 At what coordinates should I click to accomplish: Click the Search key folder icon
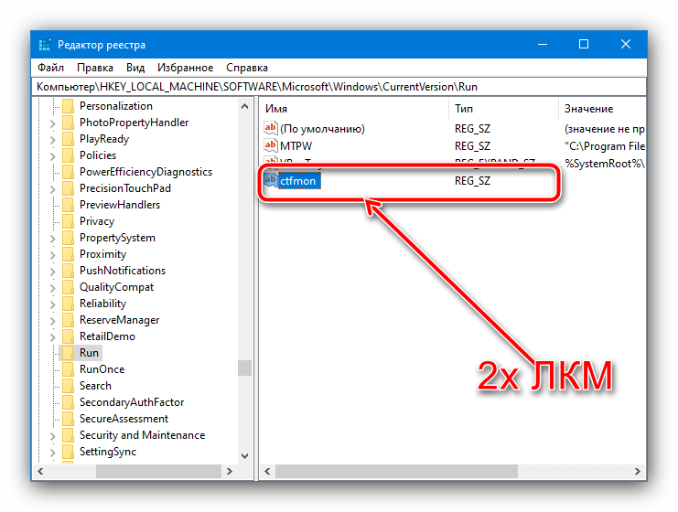(68, 386)
